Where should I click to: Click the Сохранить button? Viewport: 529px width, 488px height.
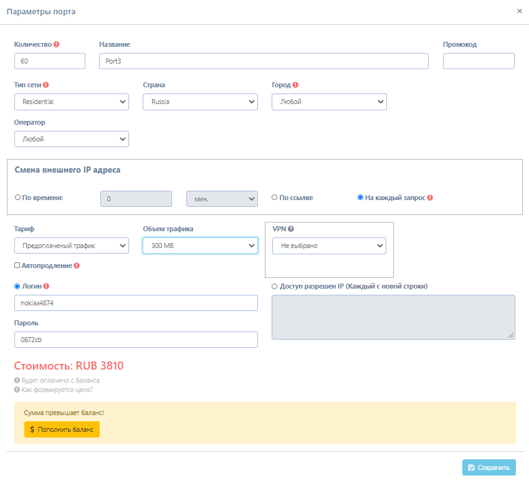point(488,467)
